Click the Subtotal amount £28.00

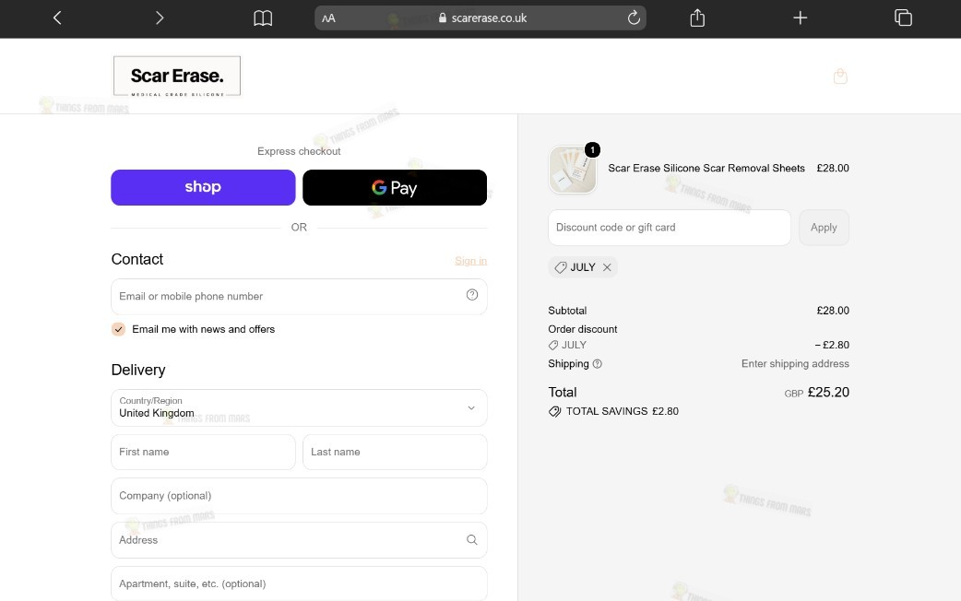(833, 311)
